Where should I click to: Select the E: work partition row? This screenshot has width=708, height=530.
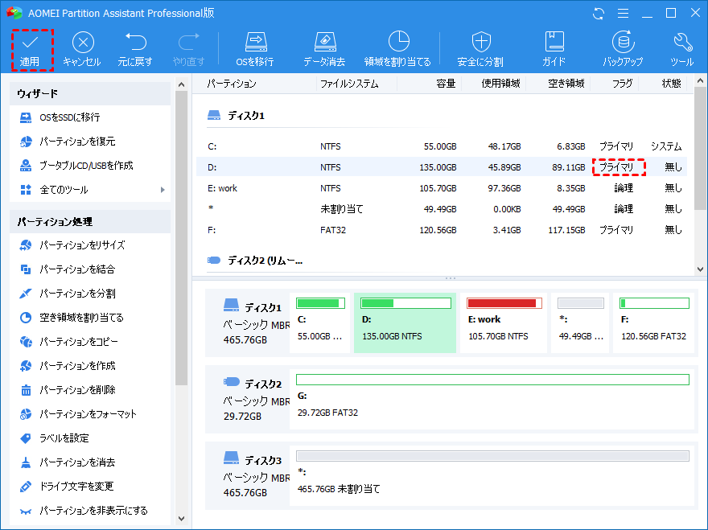click(442, 188)
